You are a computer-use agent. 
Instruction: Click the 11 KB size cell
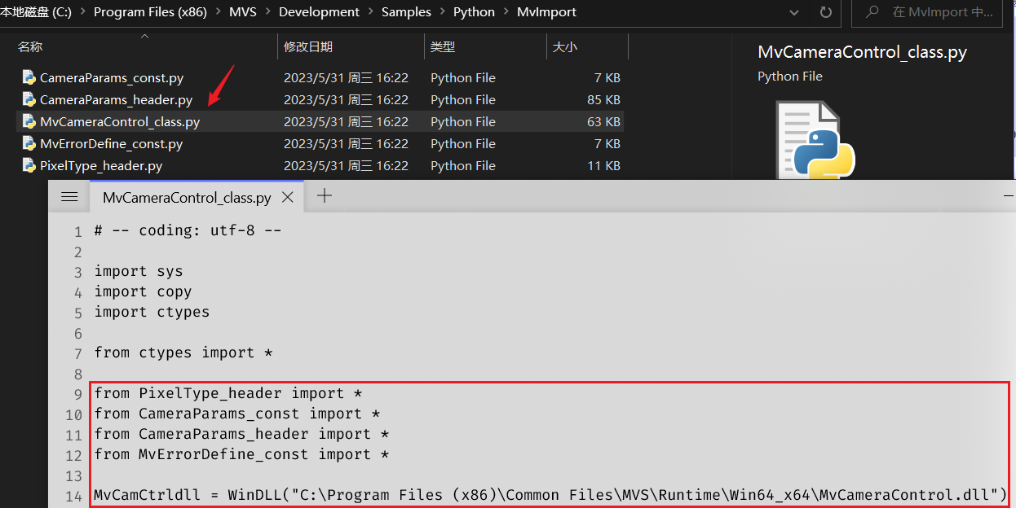[604, 166]
